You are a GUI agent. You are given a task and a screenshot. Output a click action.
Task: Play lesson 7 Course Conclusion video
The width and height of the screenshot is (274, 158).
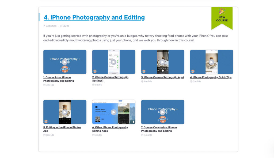click(162, 112)
